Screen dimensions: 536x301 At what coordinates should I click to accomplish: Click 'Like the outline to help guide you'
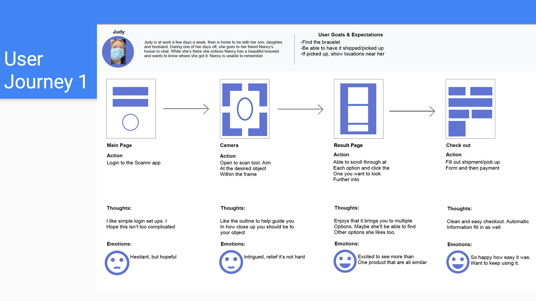click(x=257, y=221)
